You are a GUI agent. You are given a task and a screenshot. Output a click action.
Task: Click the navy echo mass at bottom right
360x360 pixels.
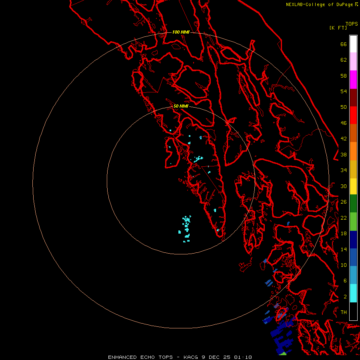(282, 335)
